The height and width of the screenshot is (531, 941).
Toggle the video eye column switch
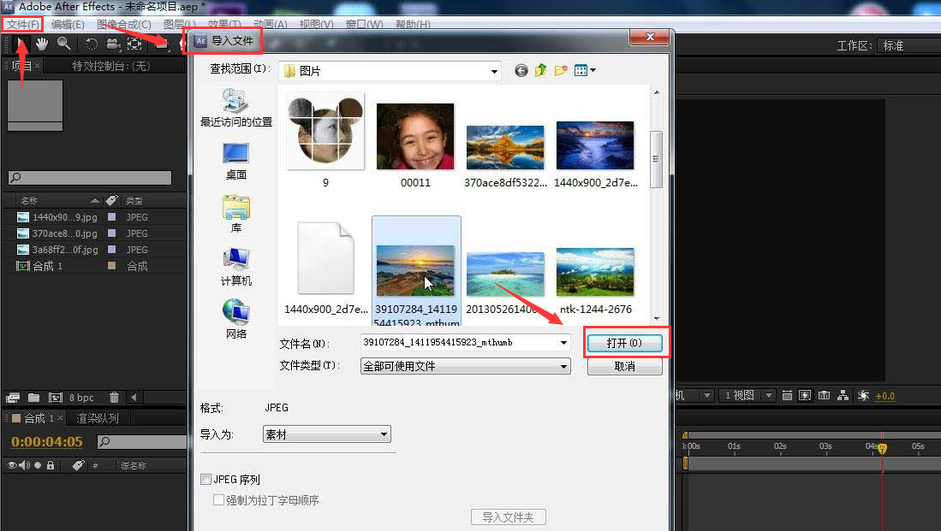(x=11, y=465)
